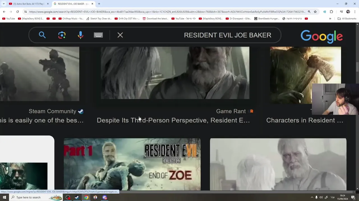
Task: Open the 'is easily one of the bes...' caption
Action: point(42,120)
